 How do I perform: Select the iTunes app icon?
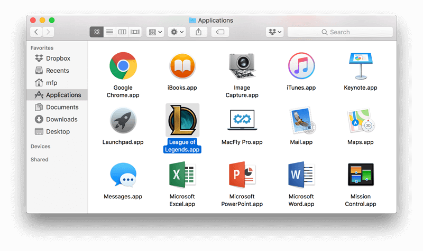point(301,66)
